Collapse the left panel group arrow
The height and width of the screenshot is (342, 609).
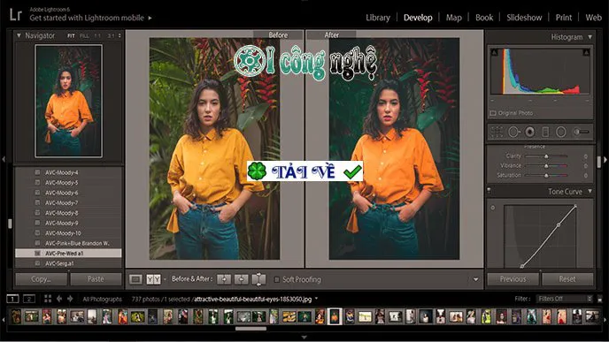pos(4,159)
